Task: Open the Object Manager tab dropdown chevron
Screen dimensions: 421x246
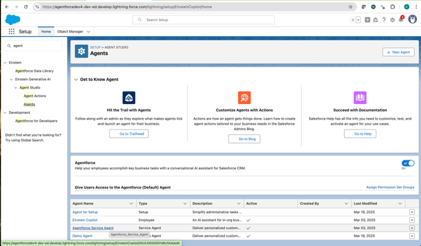Action: 88,32
